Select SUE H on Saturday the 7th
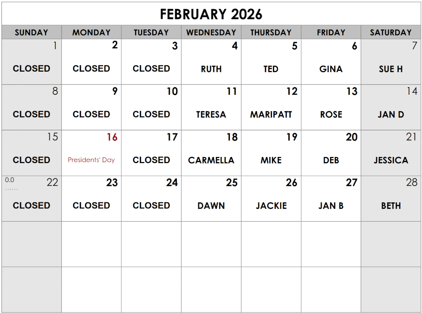 pyautogui.click(x=391, y=69)
